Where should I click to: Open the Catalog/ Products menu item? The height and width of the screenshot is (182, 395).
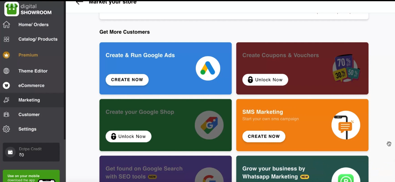coord(38,39)
